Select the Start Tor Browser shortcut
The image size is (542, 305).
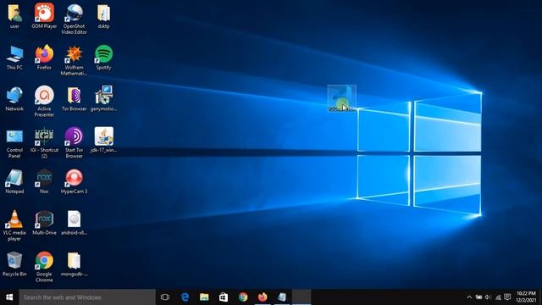pyautogui.click(x=74, y=143)
